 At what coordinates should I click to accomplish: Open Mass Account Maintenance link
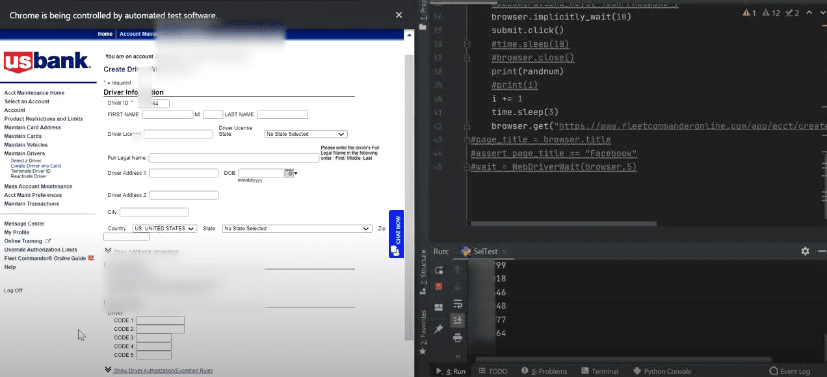(x=38, y=187)
